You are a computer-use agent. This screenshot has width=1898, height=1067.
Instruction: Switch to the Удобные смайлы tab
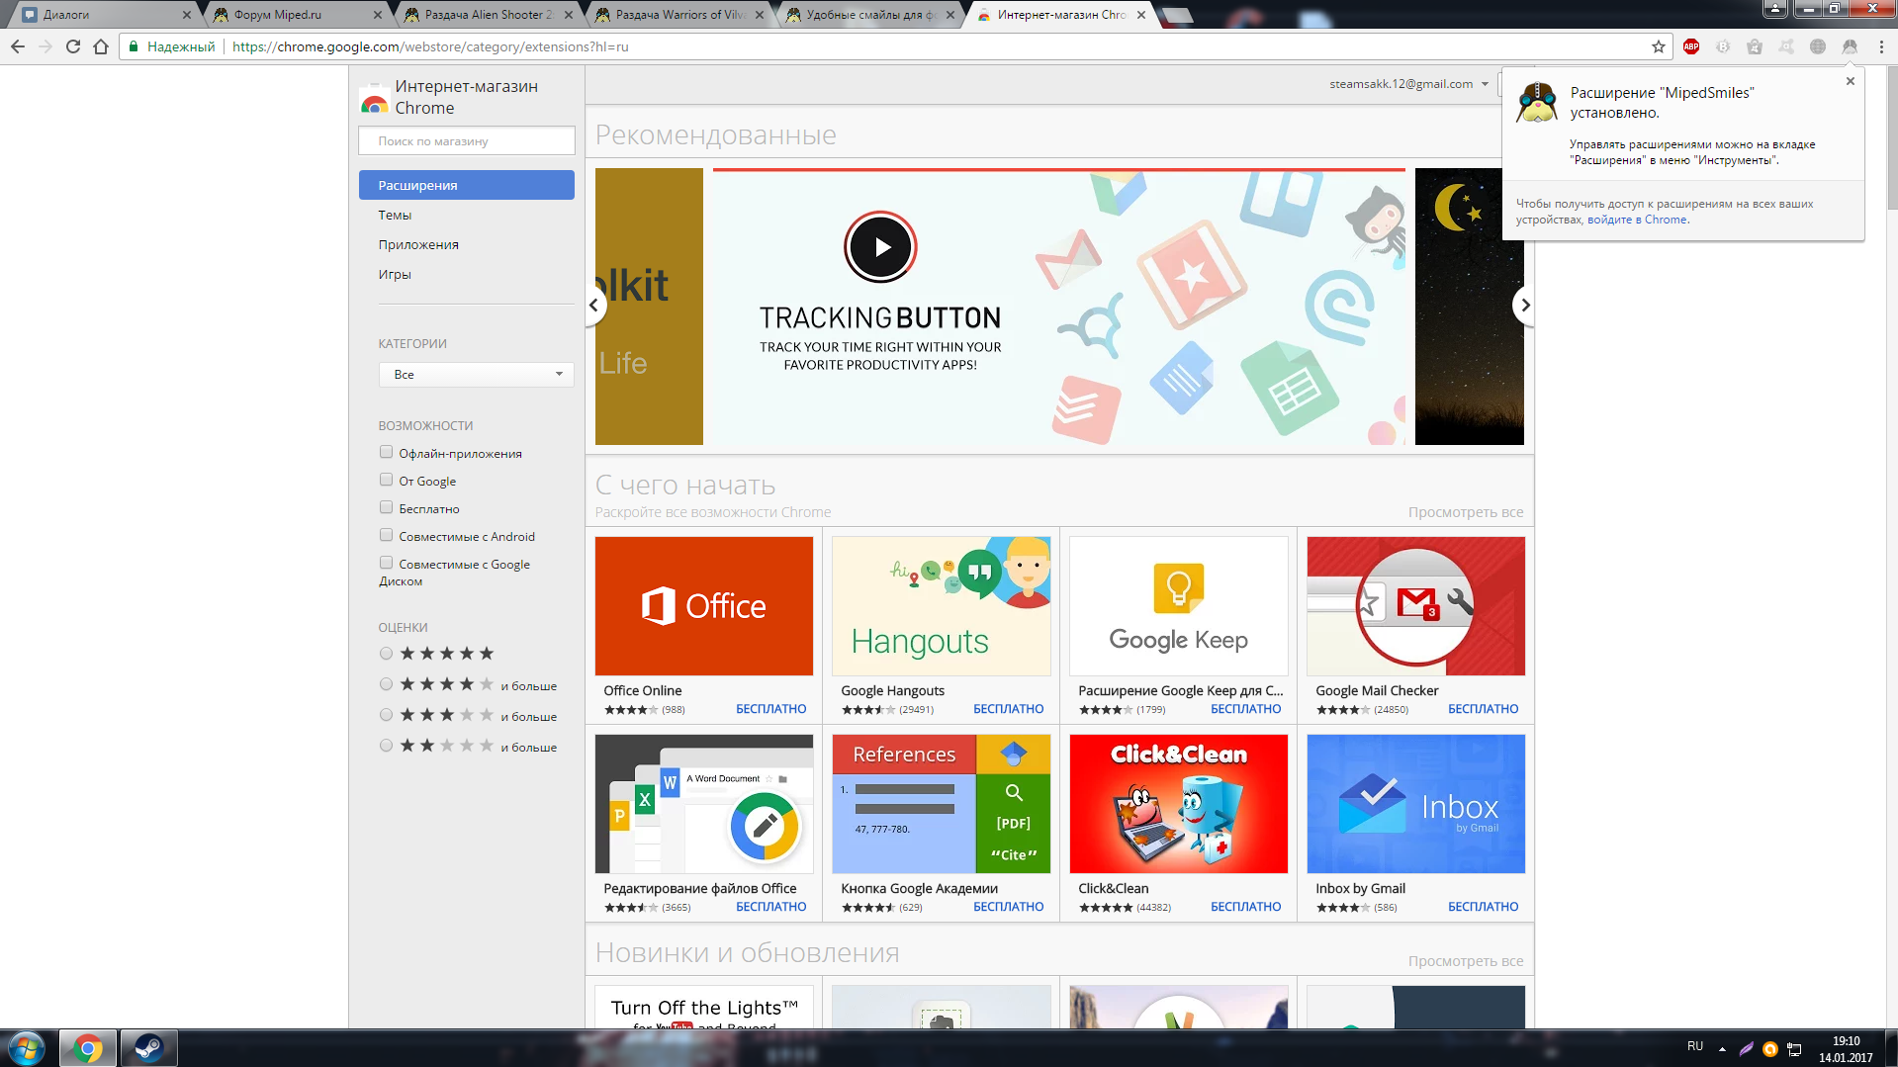coord(868,15)
